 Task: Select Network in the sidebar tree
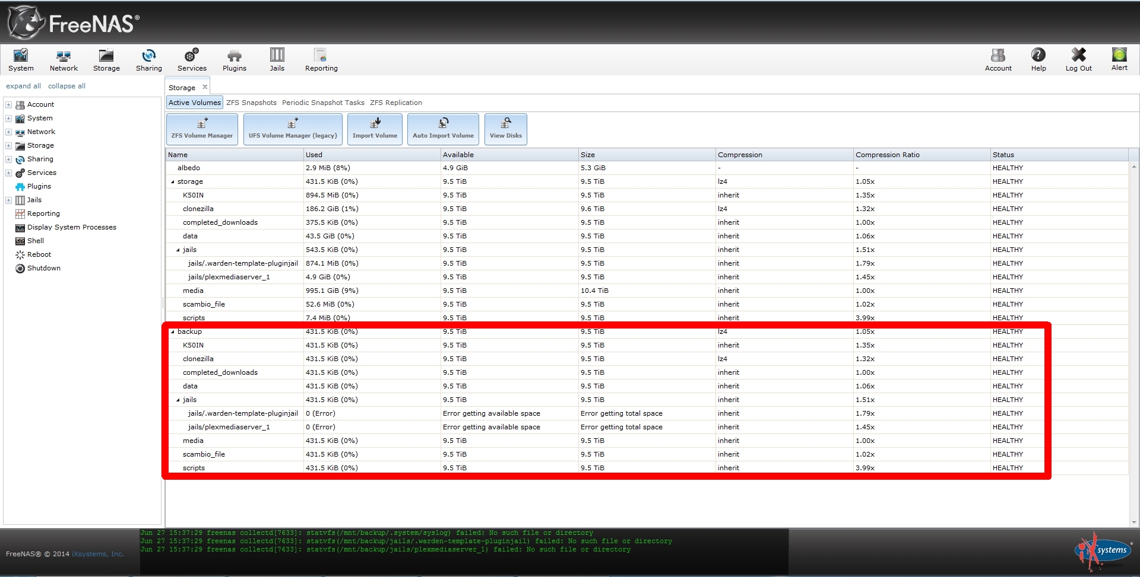[x=41, y=132]
